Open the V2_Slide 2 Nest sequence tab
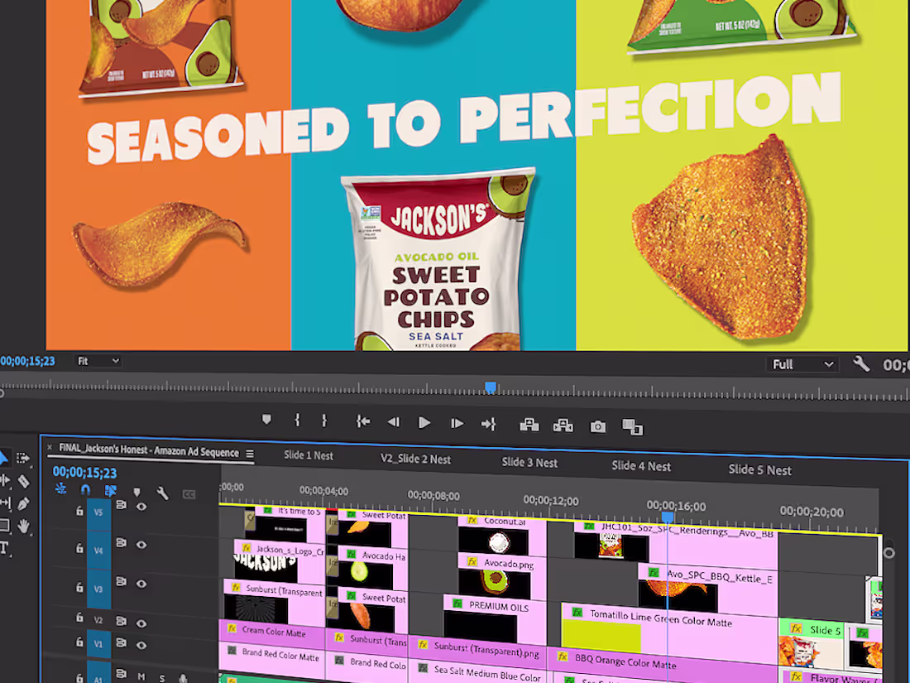910x683 pixels. [x=415, y=458]
